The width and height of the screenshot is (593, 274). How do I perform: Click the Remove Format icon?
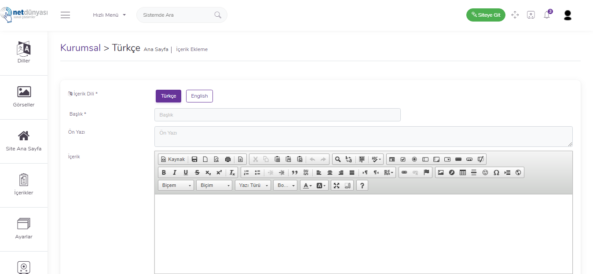pyautogui.click(x=232, y=172)
